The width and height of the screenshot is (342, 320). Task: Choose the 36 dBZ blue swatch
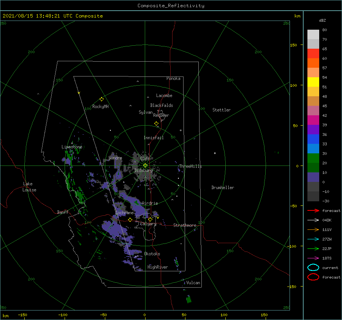[x=313, y=139]
